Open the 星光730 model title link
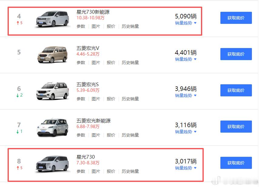 (86, 157)
